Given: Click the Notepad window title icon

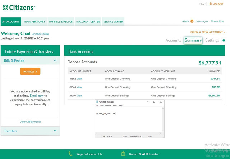Looking at the screenshot, I should [97, 102].
